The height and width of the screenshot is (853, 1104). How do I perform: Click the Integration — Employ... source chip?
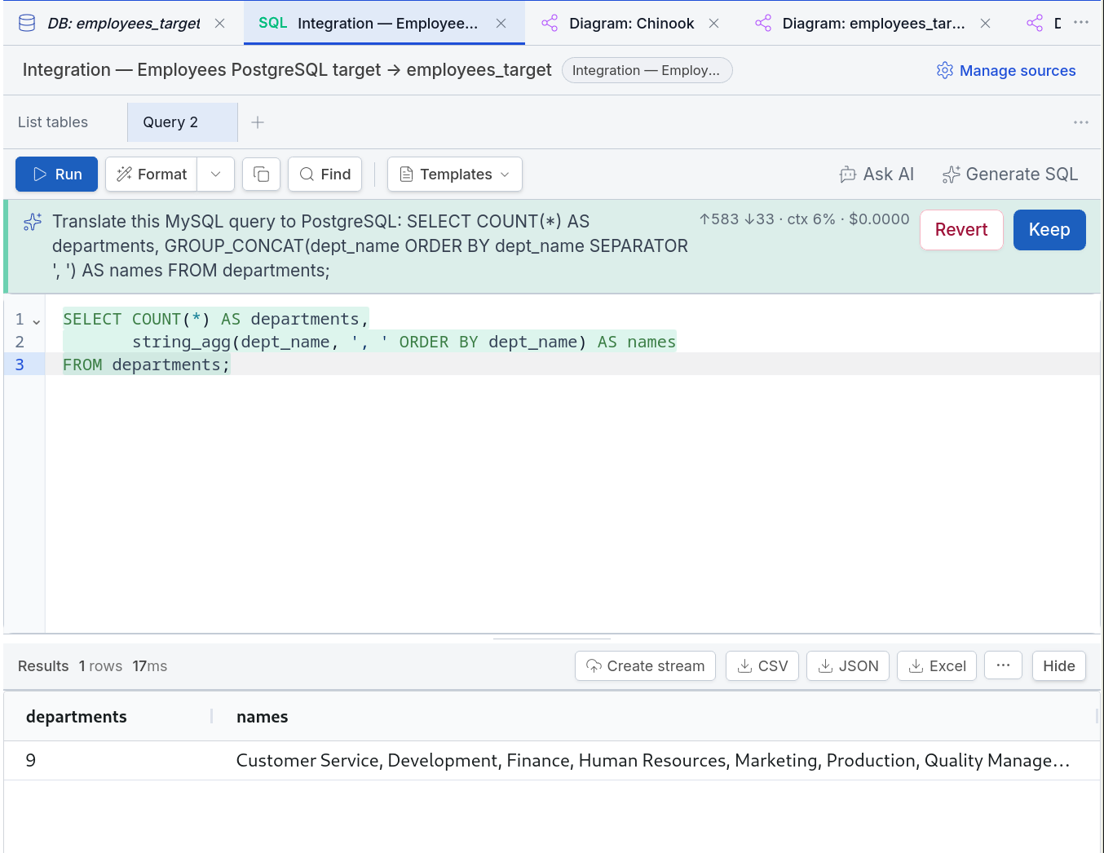point(647,71)
